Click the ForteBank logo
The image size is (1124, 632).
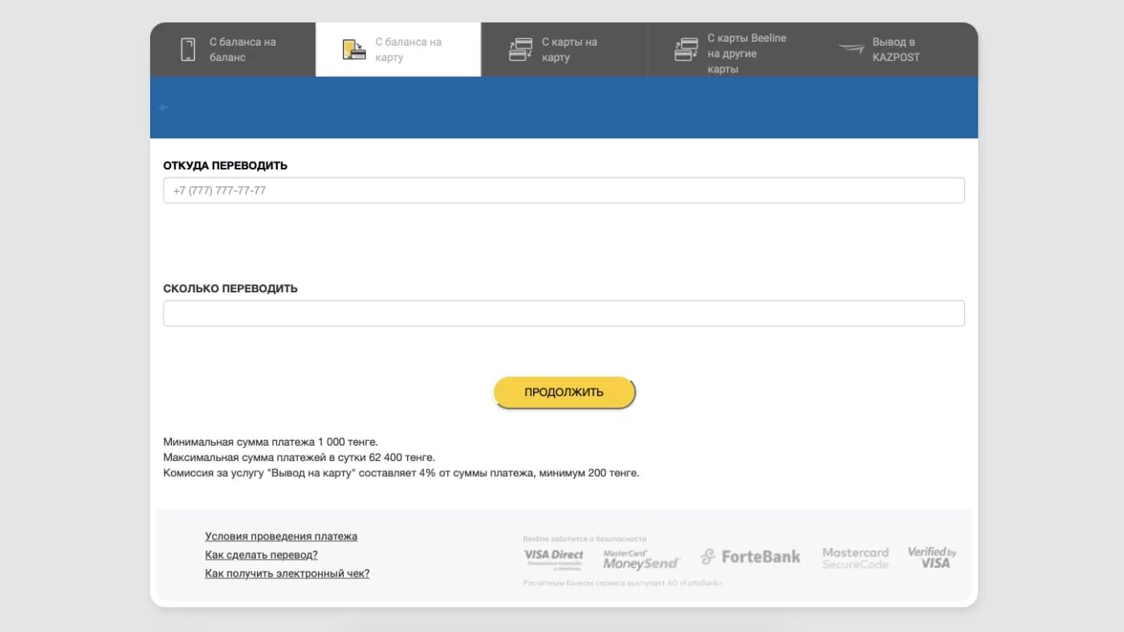pyautogui.click(x=750, y=557)
